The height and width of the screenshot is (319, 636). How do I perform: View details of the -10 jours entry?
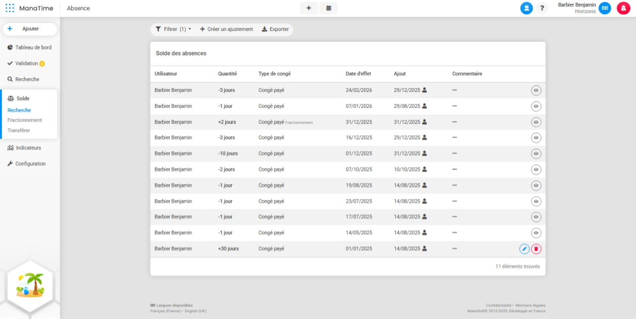click(x=536, y=154)
